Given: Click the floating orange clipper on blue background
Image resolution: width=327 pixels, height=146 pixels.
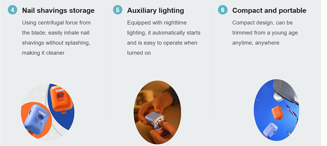Looking at the screenshot, I should (277, 113).
